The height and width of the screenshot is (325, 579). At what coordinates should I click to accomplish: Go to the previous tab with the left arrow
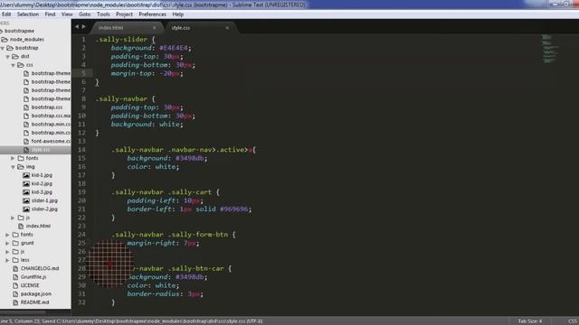[x=77, y=26]
